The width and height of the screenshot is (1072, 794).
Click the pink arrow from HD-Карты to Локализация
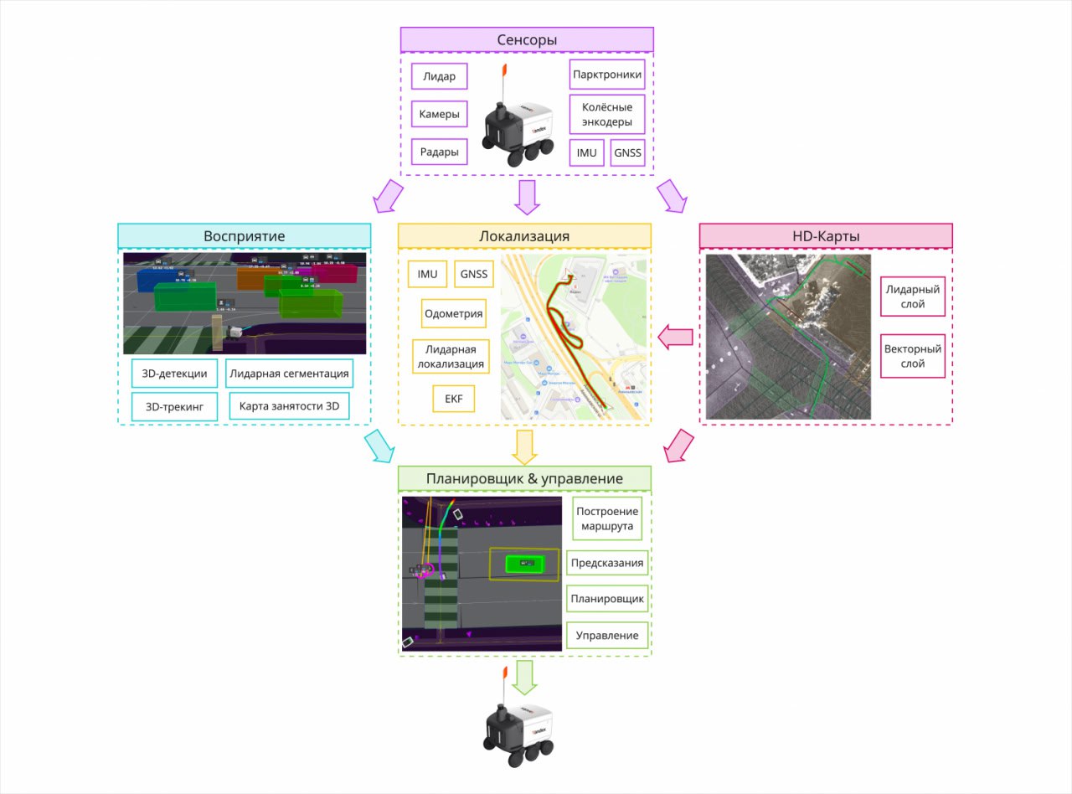675,338
